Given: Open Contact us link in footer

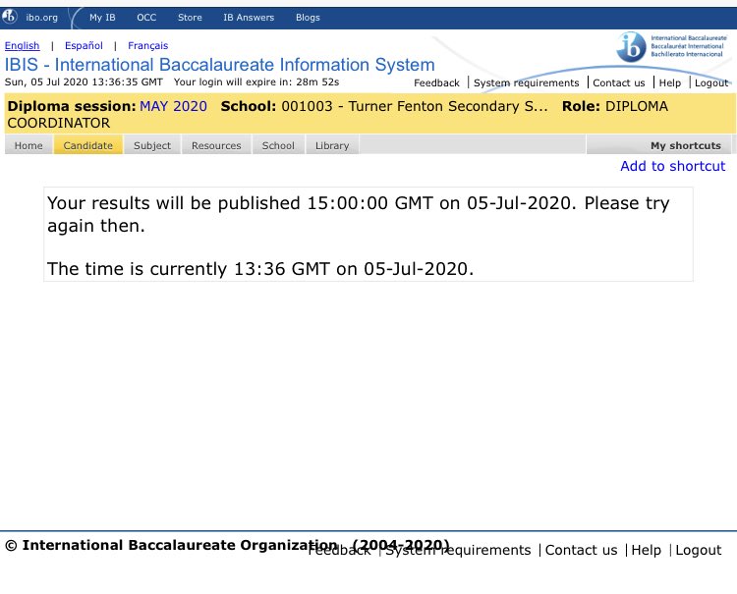Looking at the screenshot, I should click(x=581, y=550).
